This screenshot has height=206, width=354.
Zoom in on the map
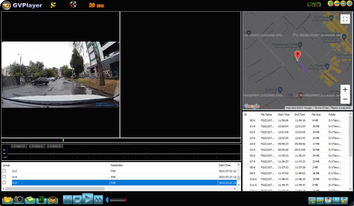pyautogui.click(x=345, y=90)
